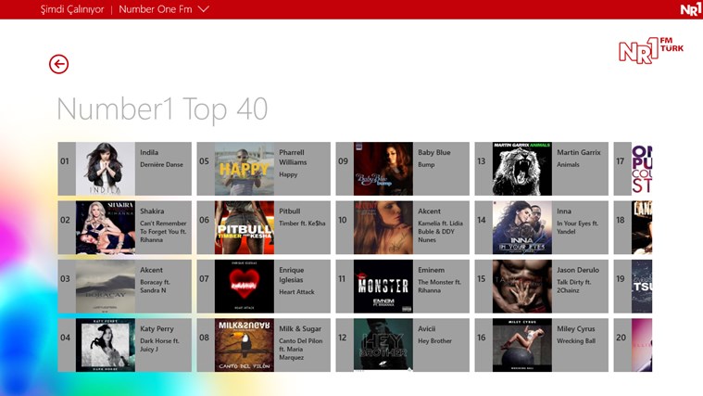The width and height of the screenshot is (703, 396).
Task: Select the Eminem artist name
Action: [x=432, y=270]
